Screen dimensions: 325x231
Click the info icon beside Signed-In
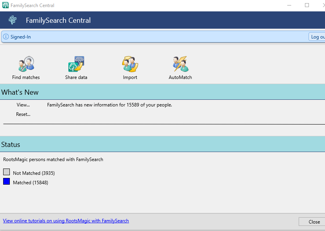coord(6,37)
